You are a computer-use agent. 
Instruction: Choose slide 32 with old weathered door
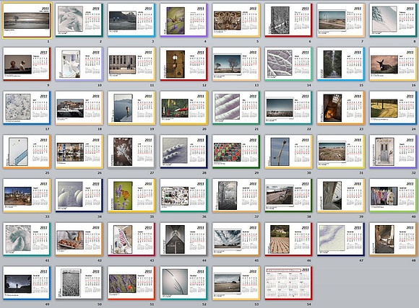[393, 151]
